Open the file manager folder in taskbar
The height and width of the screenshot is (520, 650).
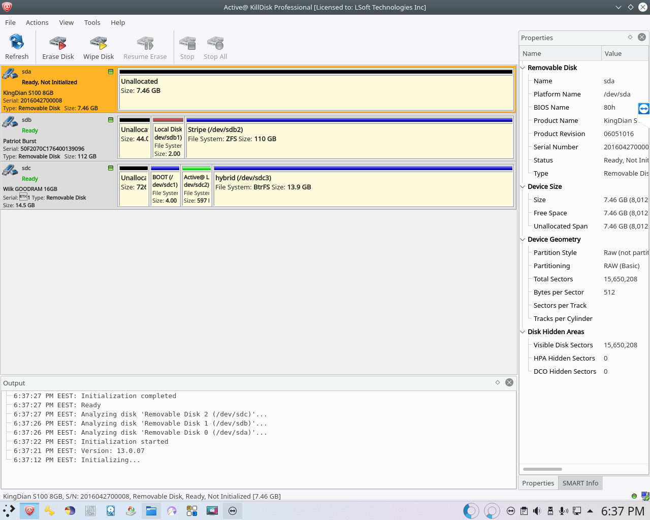tap(151, 510)
